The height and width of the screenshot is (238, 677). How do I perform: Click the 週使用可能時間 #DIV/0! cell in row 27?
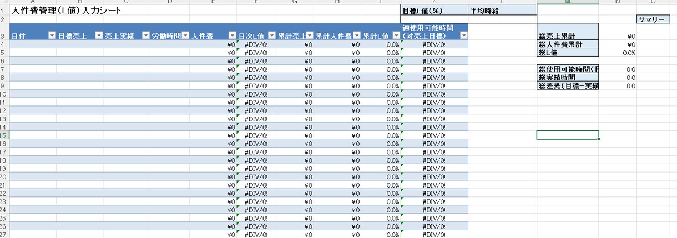click(x=435, y=235)
